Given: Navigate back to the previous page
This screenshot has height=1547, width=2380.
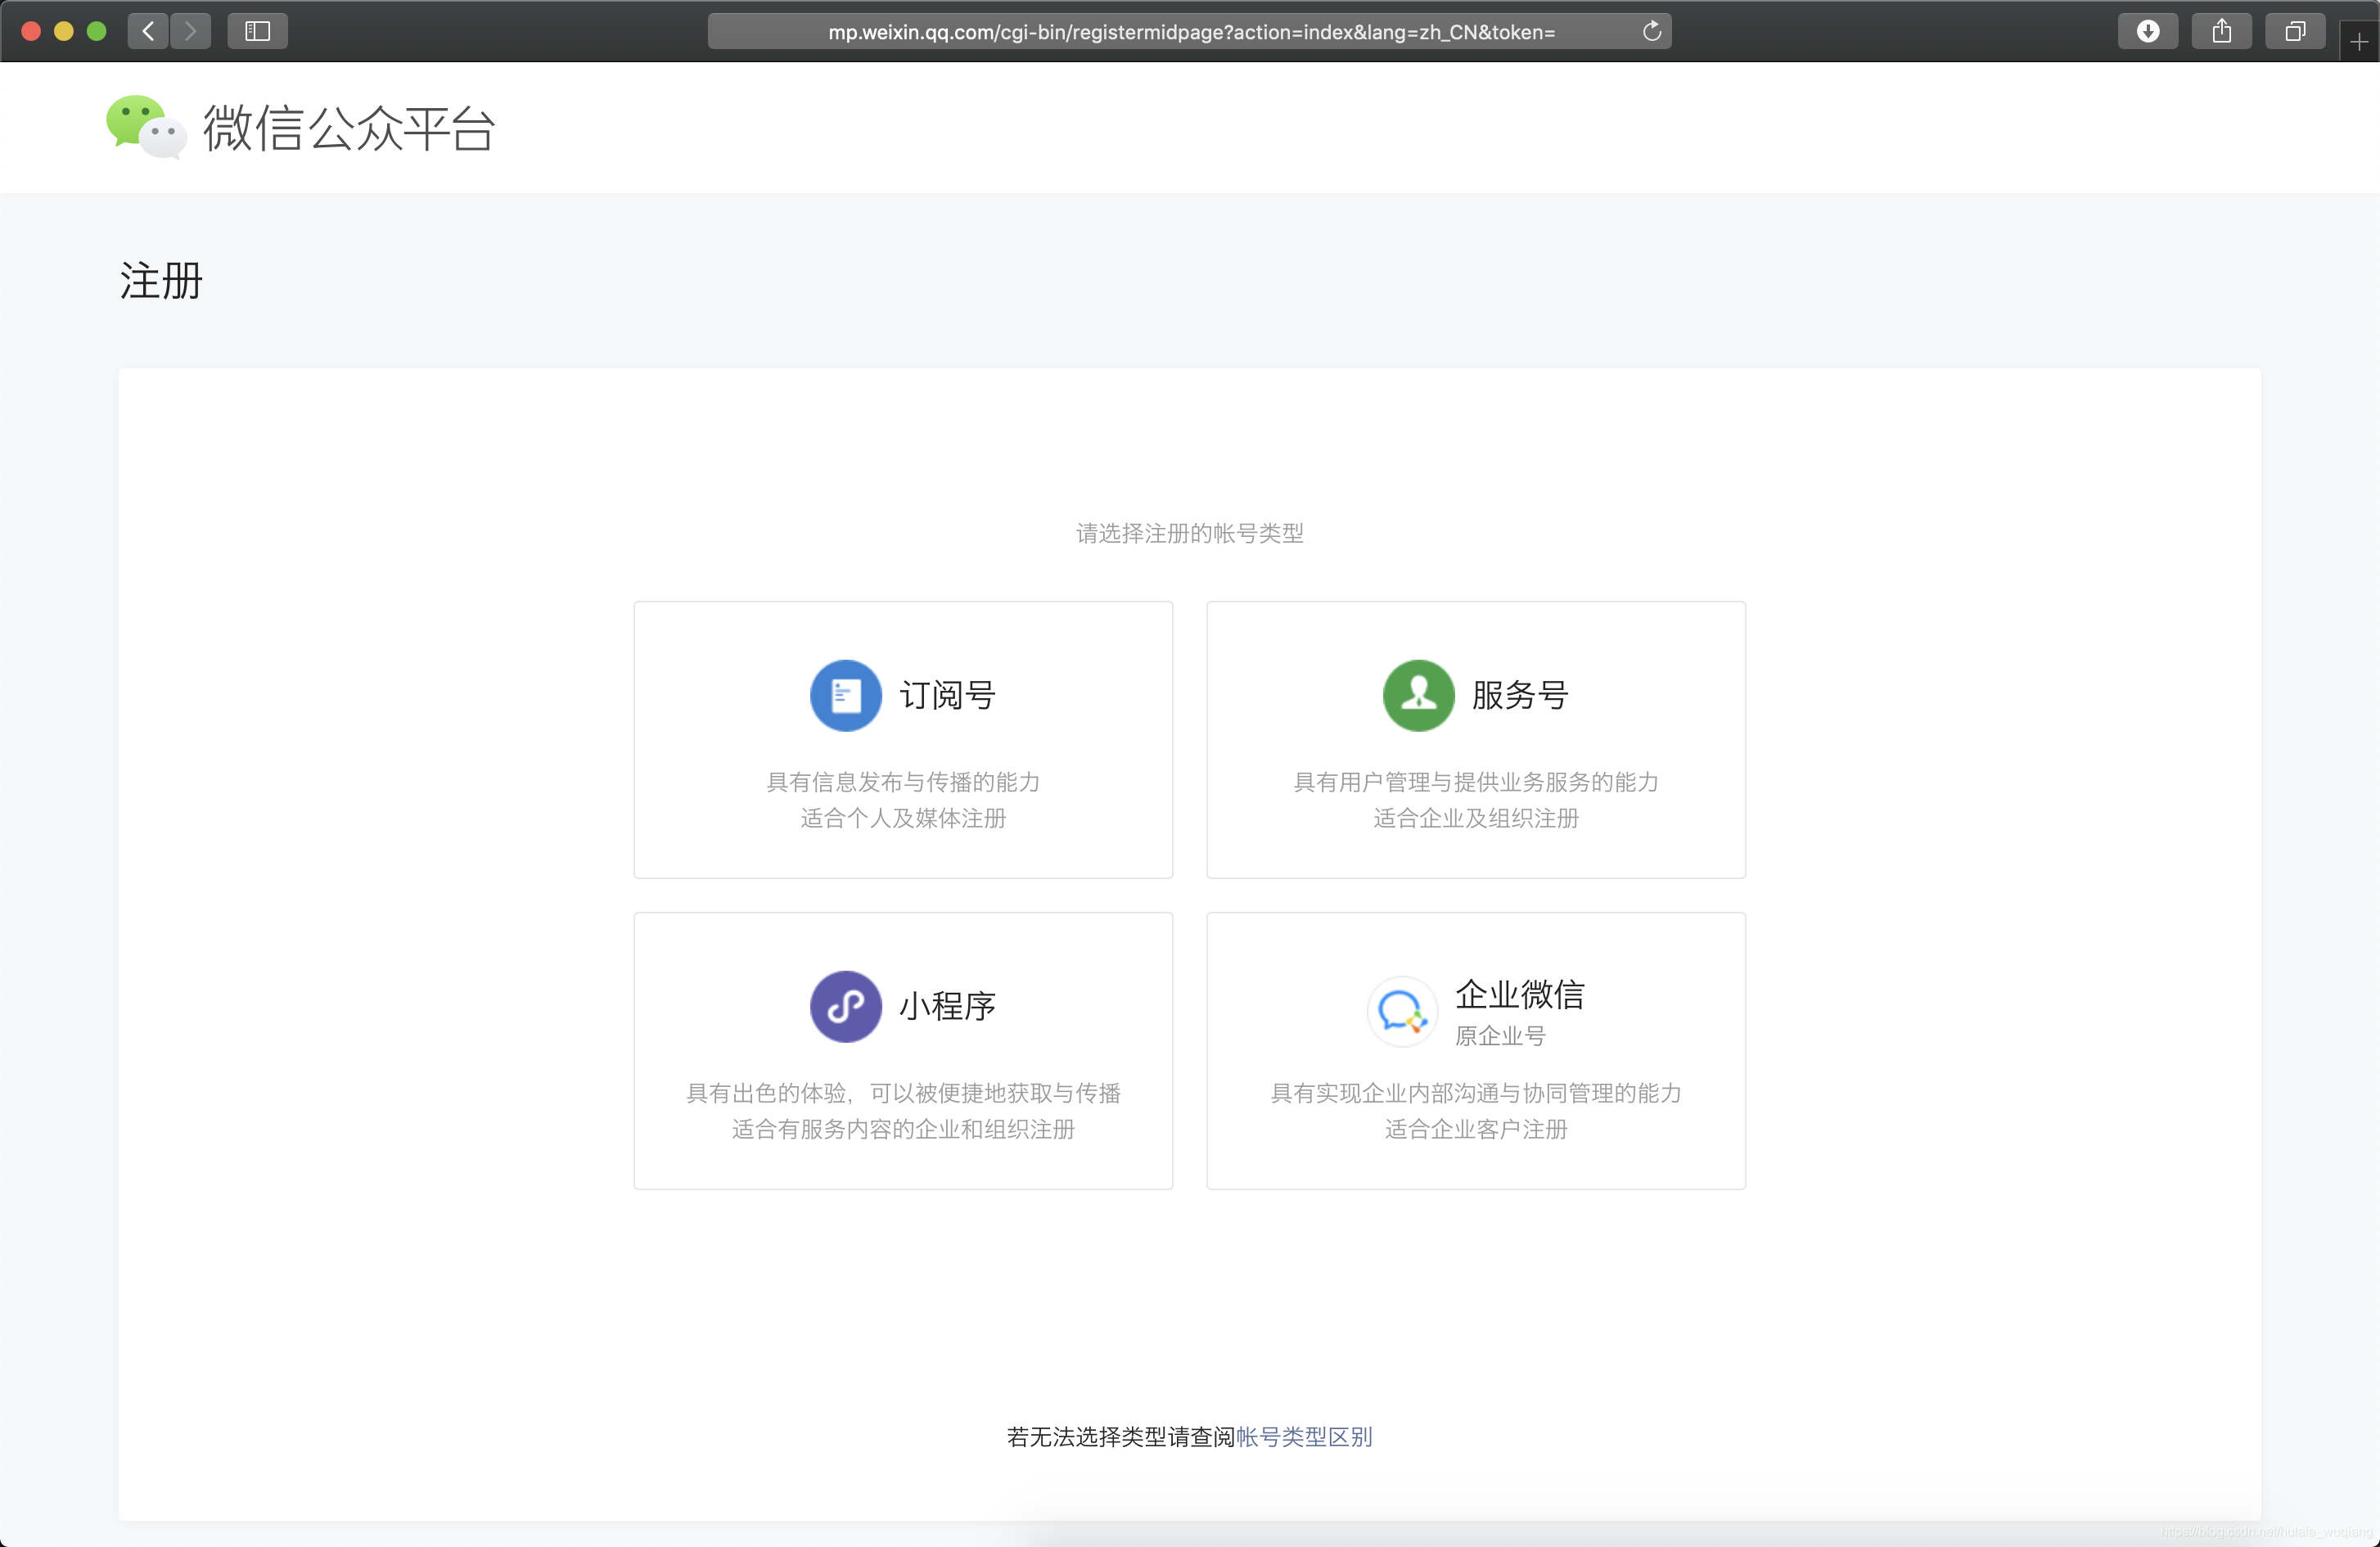Looking at the screenshot, I should pos(147,30).
